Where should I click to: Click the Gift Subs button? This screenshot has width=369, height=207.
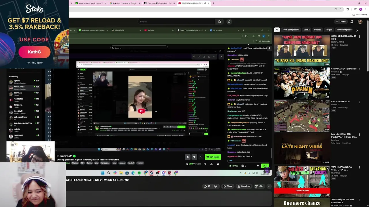[x=213, y=157]
